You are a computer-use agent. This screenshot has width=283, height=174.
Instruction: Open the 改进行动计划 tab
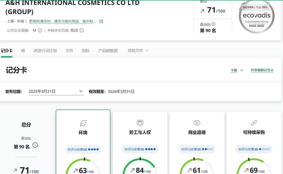tap(45, 51)
